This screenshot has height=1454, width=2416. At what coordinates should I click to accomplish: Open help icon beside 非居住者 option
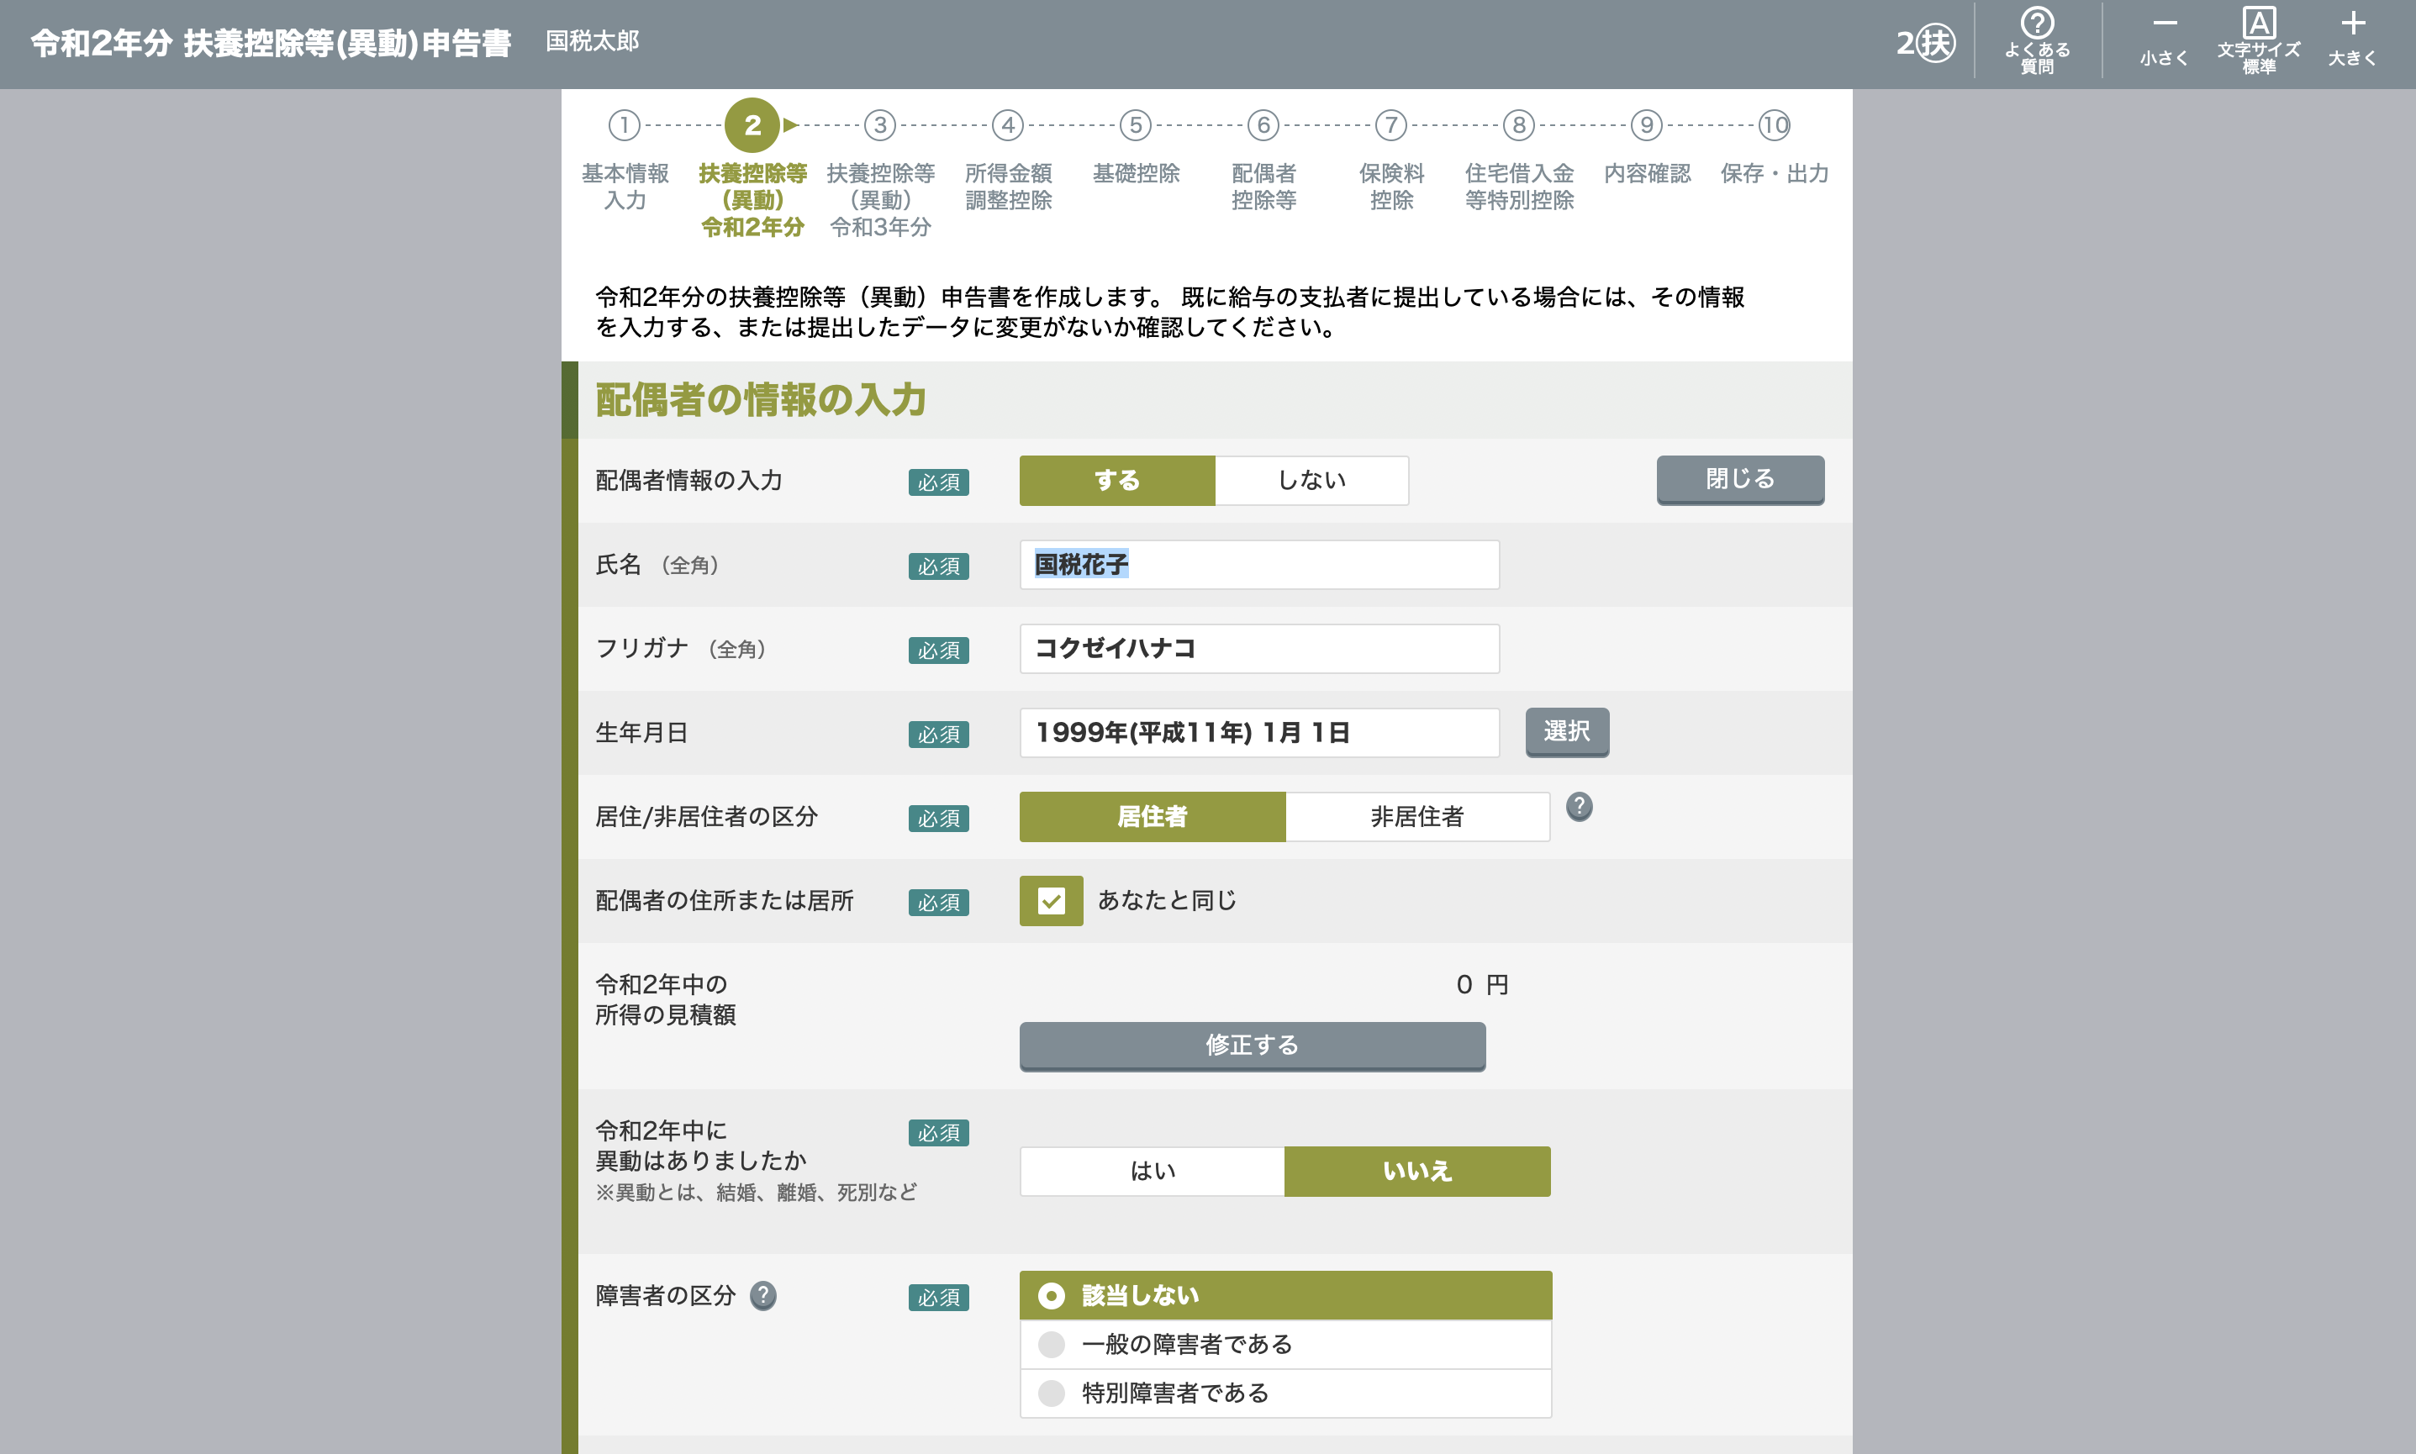1579,808
